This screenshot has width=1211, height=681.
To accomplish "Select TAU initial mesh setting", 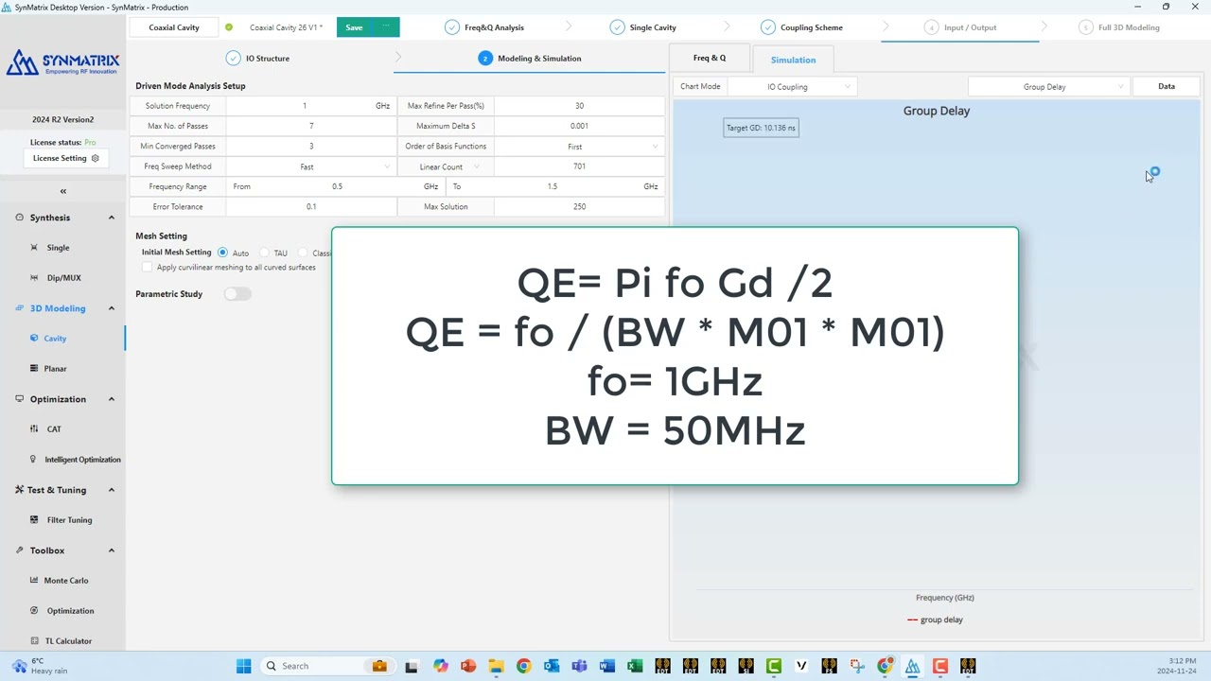I will (x=264, y=253).
